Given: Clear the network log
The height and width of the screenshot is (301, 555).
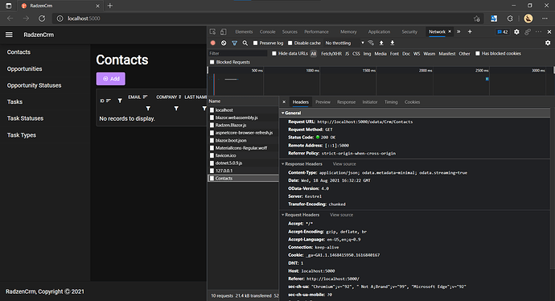Looking at the screenshot, I should point(224,43).
